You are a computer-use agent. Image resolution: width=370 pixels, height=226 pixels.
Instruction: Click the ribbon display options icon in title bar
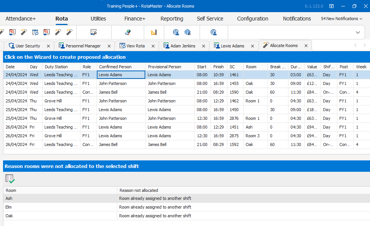point(331,6)
